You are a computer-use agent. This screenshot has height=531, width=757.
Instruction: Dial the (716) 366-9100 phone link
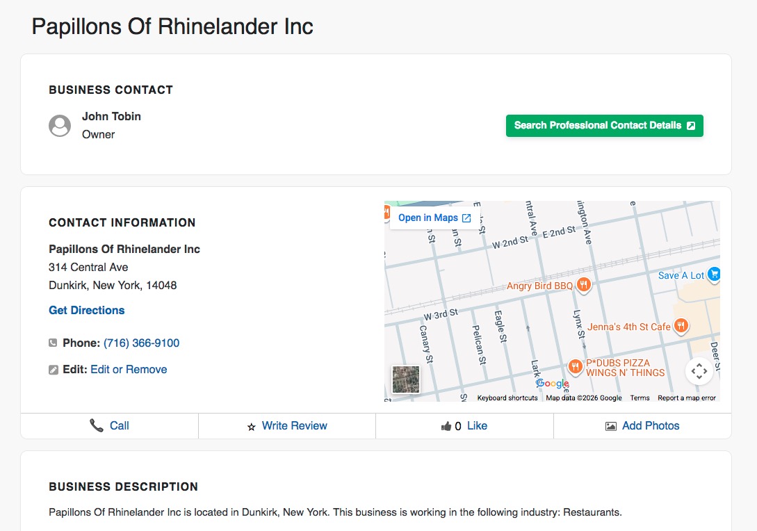pyautogui.click(x=141, y=343)
